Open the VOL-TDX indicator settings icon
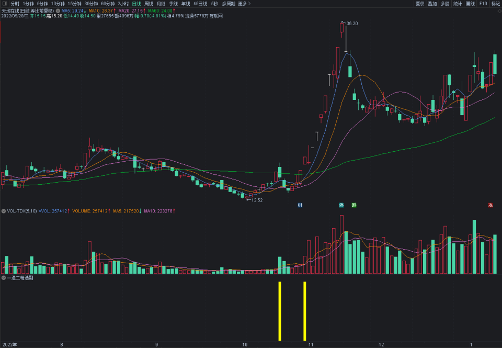Image resolution: width=502 pixels, height=348 pixels. (x=4, y=211)
